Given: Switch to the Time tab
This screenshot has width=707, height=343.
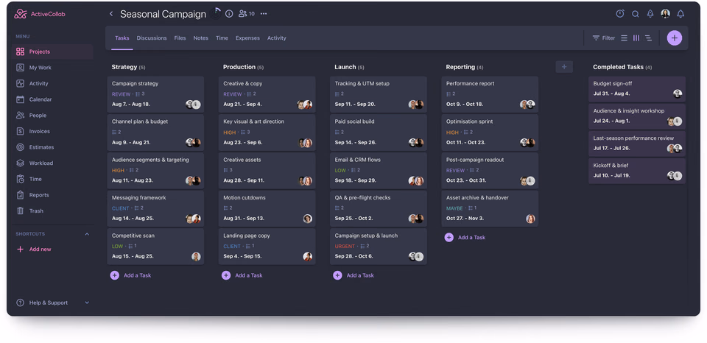Looking at the screenshot, I should (x=222, y=38).
